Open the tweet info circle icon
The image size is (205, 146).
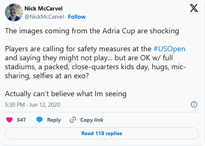[x=194, y=104]
